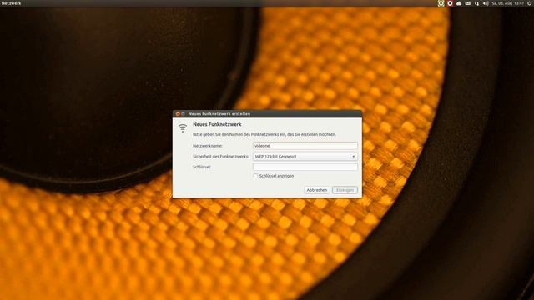
Task: Open the mail messaging indicator
Action: [x=467, y=3]
